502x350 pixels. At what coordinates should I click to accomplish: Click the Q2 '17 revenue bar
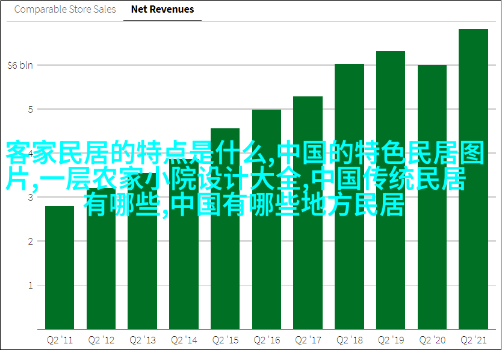(x=308, y=213)
